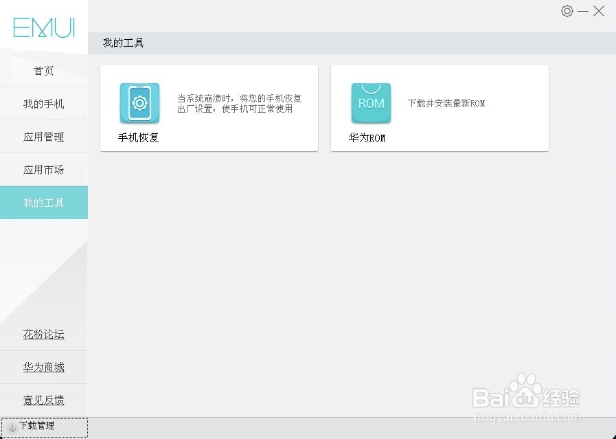Minimize the EMUI window

583,11
